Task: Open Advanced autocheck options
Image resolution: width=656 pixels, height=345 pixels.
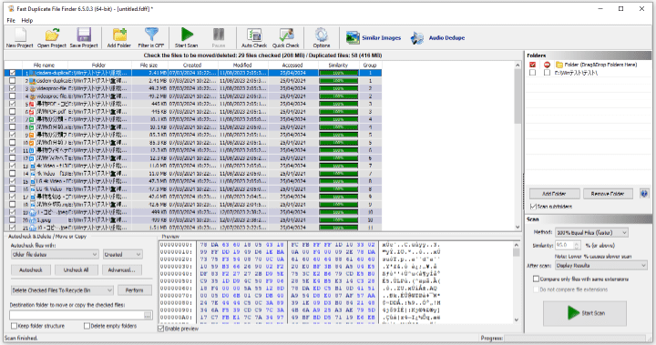Action: 122,270
